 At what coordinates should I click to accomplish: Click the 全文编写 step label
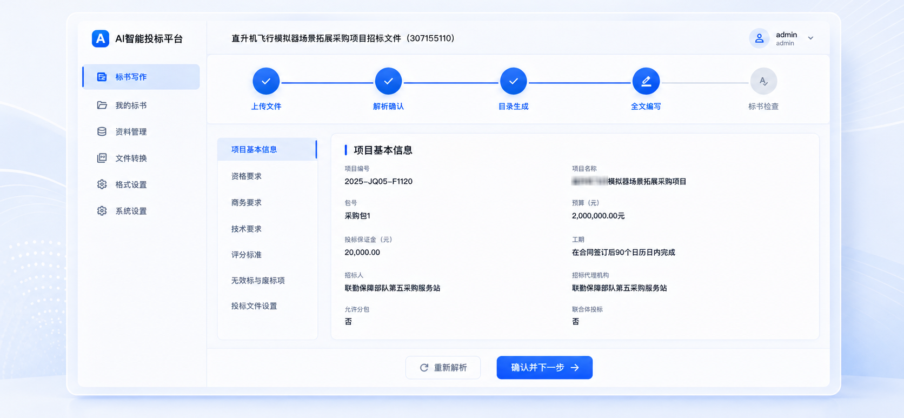[x=646, y=107]
